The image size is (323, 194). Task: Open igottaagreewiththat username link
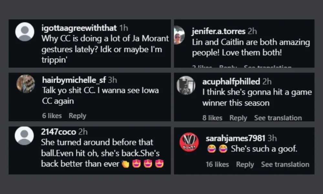click(x=79, y=28)
